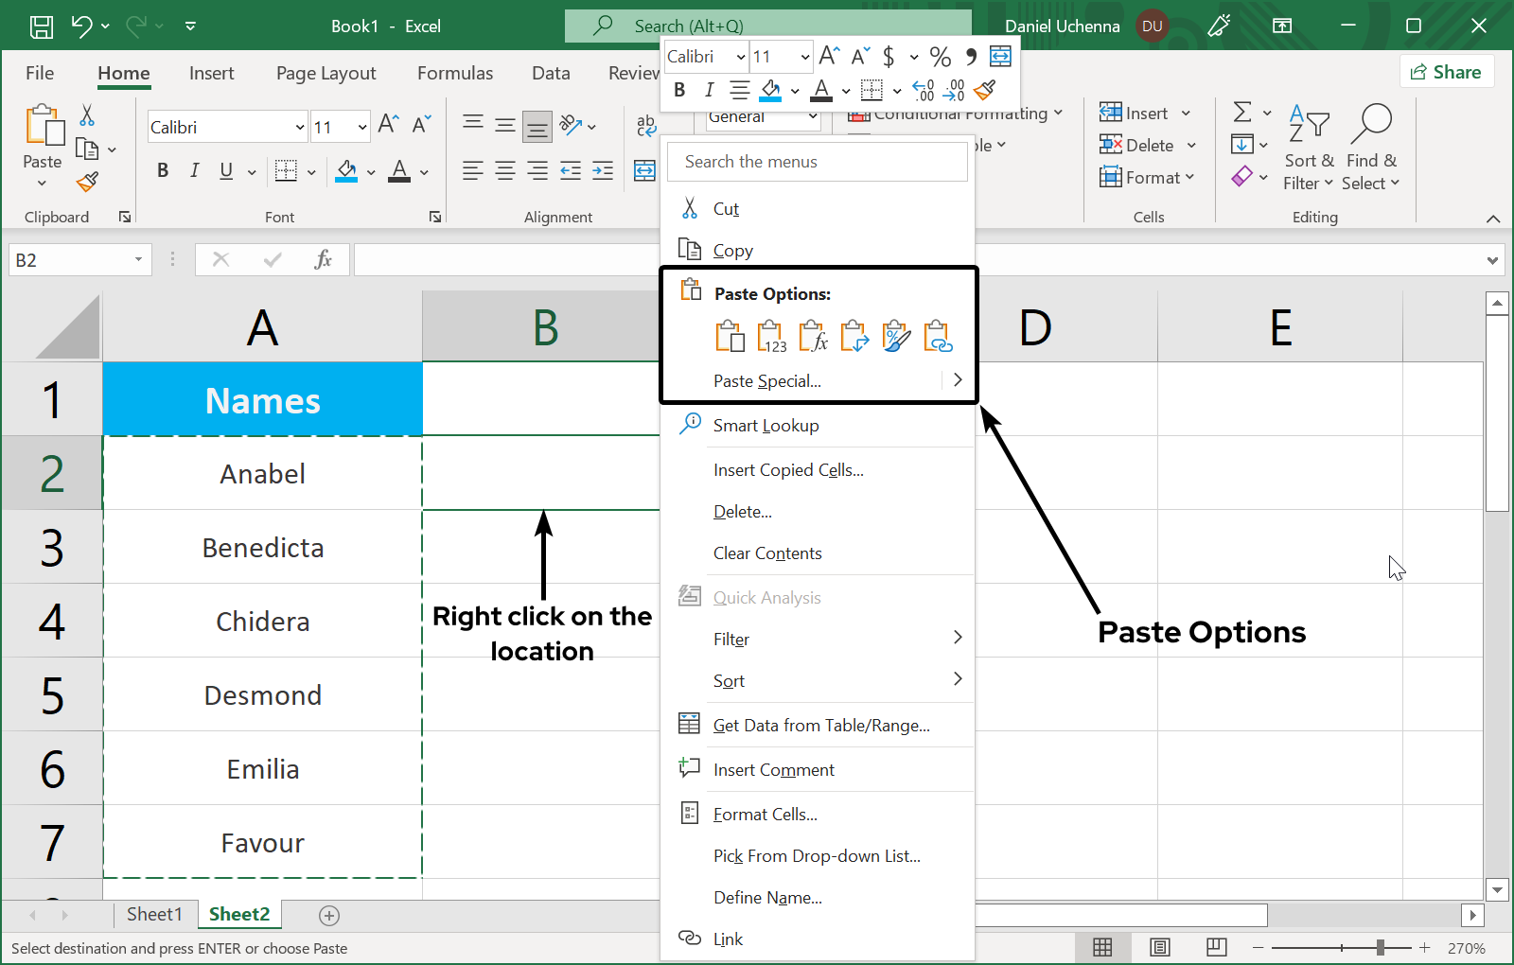Click the Paste Values (123) icon

tap(771, 337)
